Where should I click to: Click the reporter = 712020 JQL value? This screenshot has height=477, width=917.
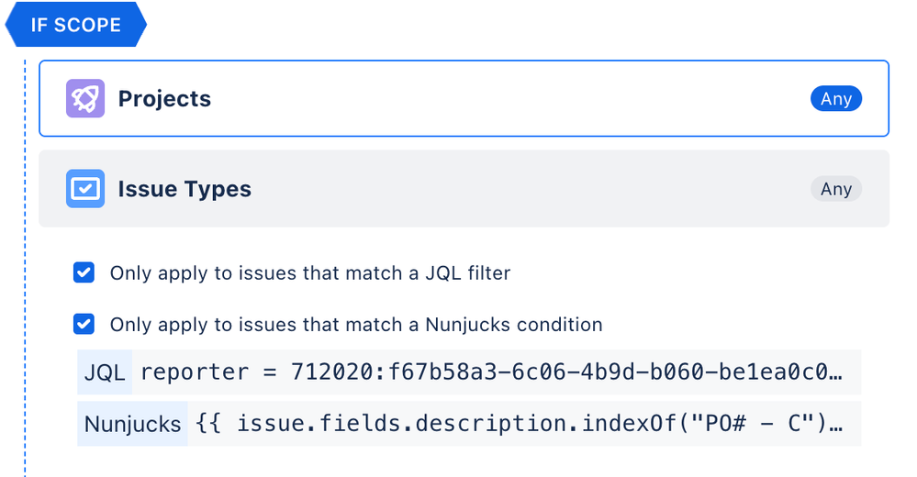click(x=491, y=372)
